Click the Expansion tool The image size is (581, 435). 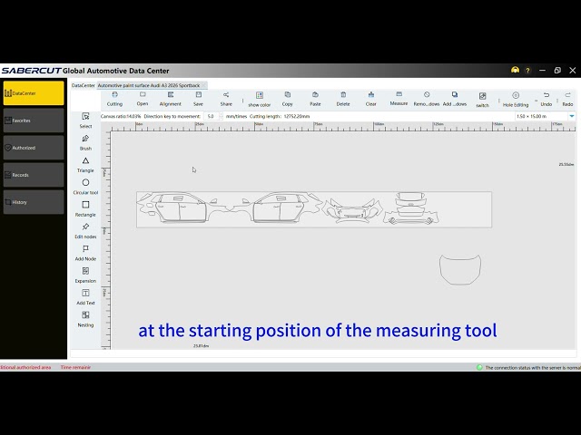click(85, 275)
